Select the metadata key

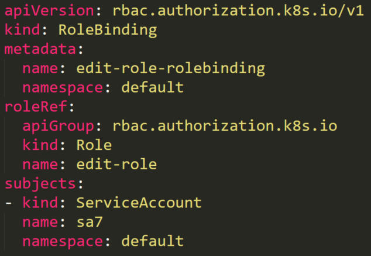click(x=40, y=49)
